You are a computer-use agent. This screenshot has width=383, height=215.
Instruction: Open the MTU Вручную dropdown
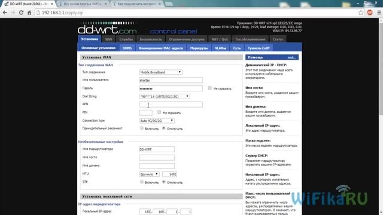tap(149, 174)
